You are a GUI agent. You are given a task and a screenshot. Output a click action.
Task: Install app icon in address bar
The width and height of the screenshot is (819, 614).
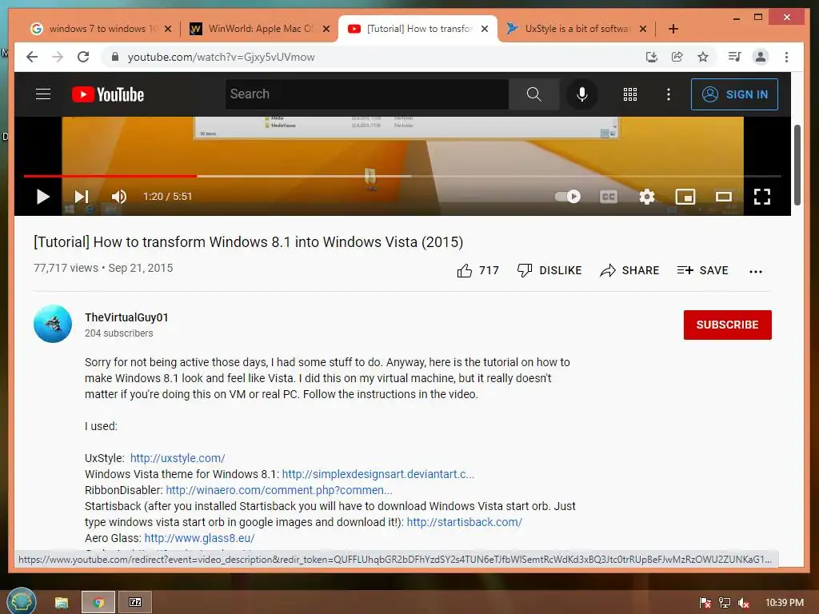[651, 57]
